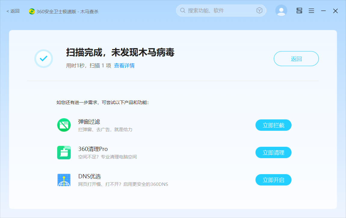Focus the 搜索功能、软件 search field
The height and width of the screenshot is (218, 346).
click(x=221, y=11)
